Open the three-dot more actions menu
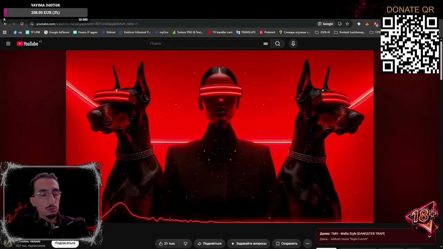Image resolution: width=443 pixels, height=249 pixels. tap(307, 243)
